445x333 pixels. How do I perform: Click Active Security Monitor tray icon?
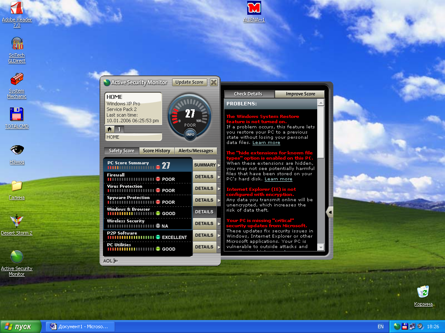click(397, 326)
